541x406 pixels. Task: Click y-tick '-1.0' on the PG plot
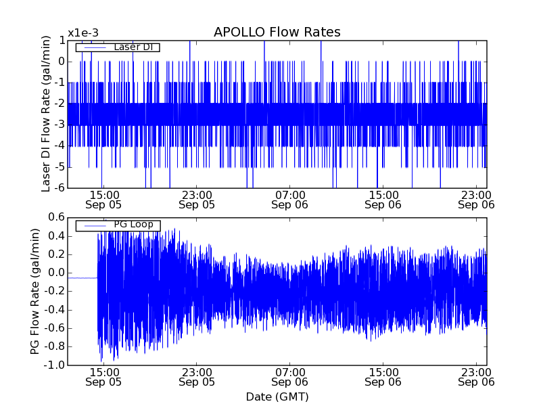coord(55,365)
